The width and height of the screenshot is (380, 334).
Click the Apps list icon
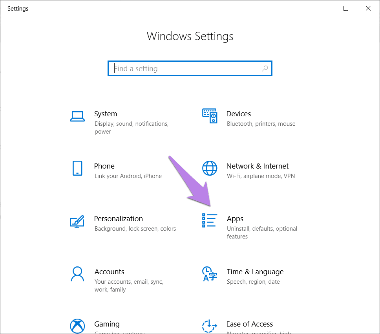pos(210,220)
